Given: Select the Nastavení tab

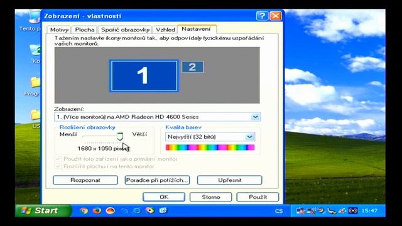Looking at the screenshot, I should pyautogui.click(x=197, y=29).
